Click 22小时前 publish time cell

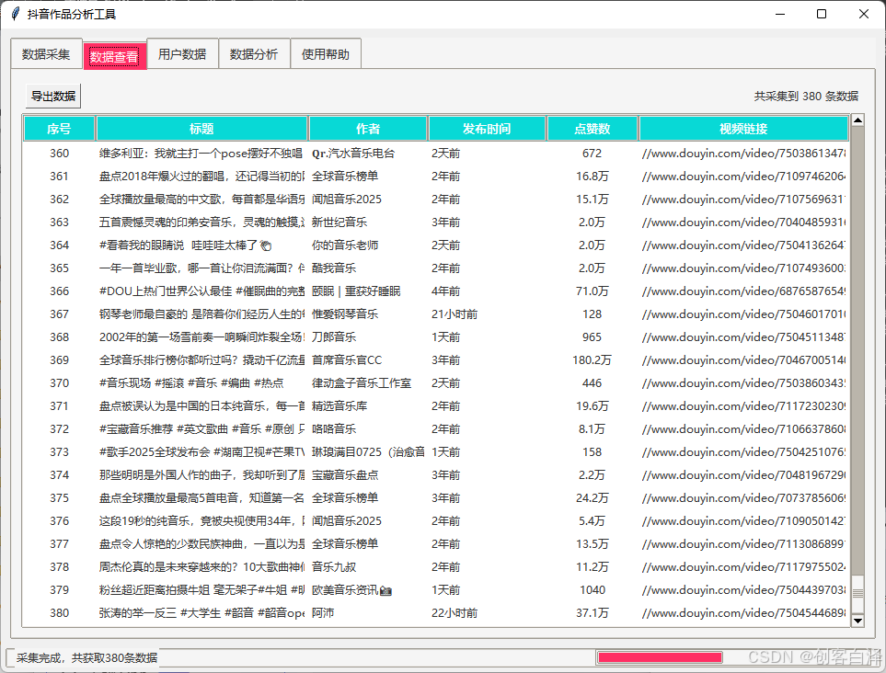[x=455, y=613]
